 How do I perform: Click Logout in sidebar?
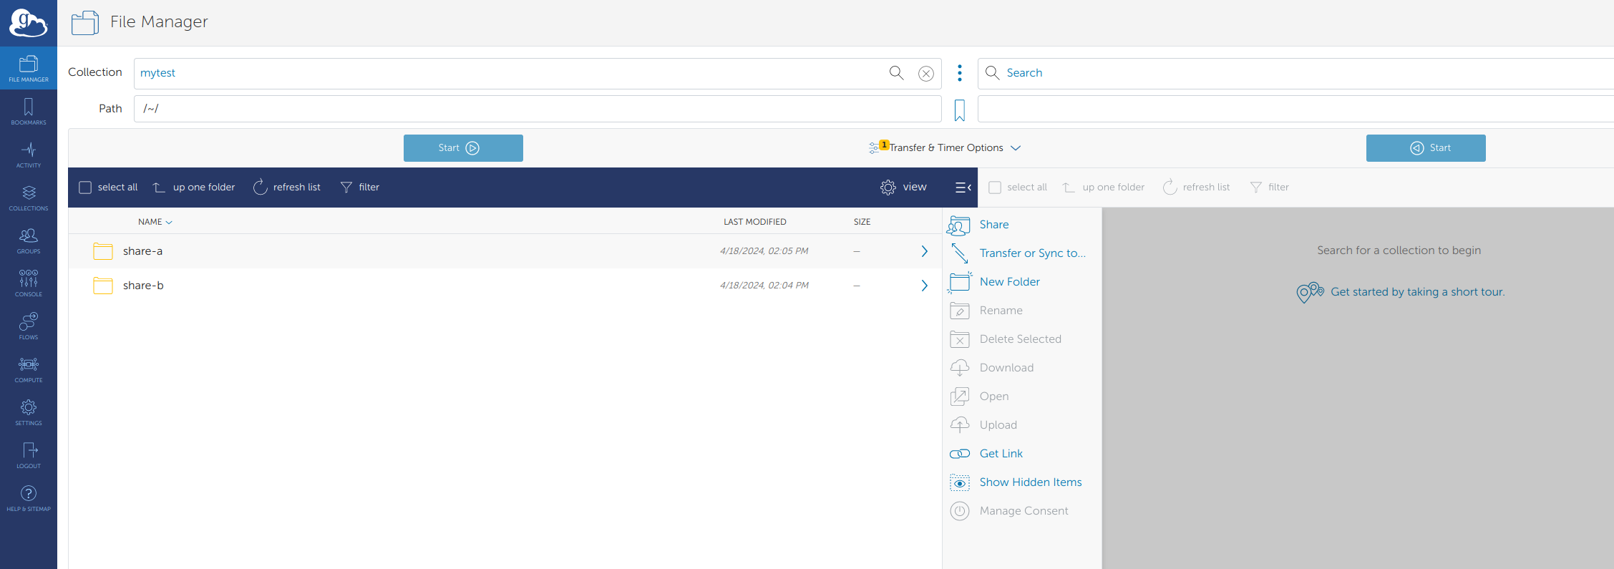[x=29, y=454]
